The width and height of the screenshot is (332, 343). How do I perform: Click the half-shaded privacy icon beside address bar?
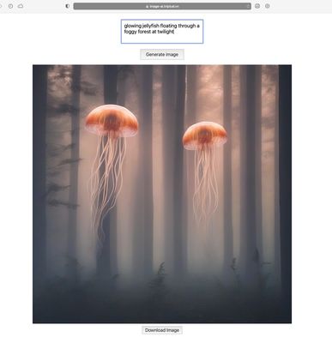68,6
